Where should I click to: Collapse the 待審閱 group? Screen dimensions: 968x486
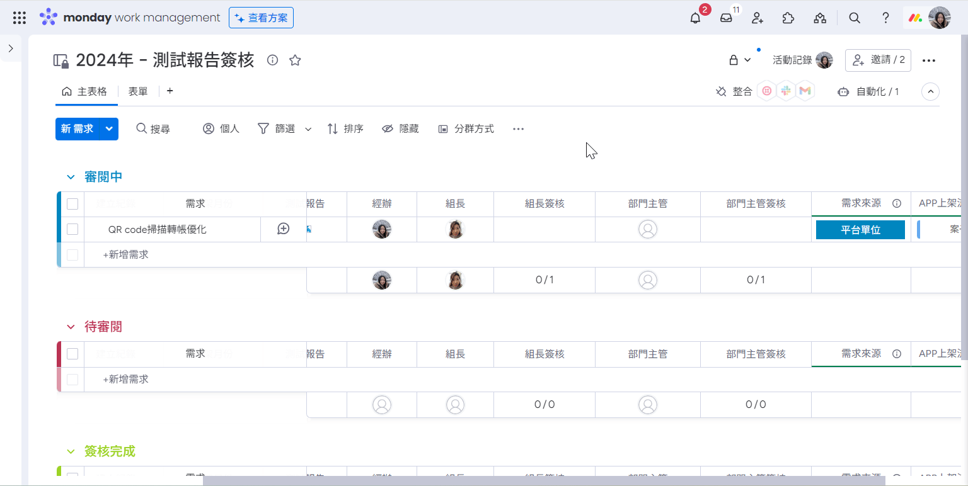click(71, 327)
